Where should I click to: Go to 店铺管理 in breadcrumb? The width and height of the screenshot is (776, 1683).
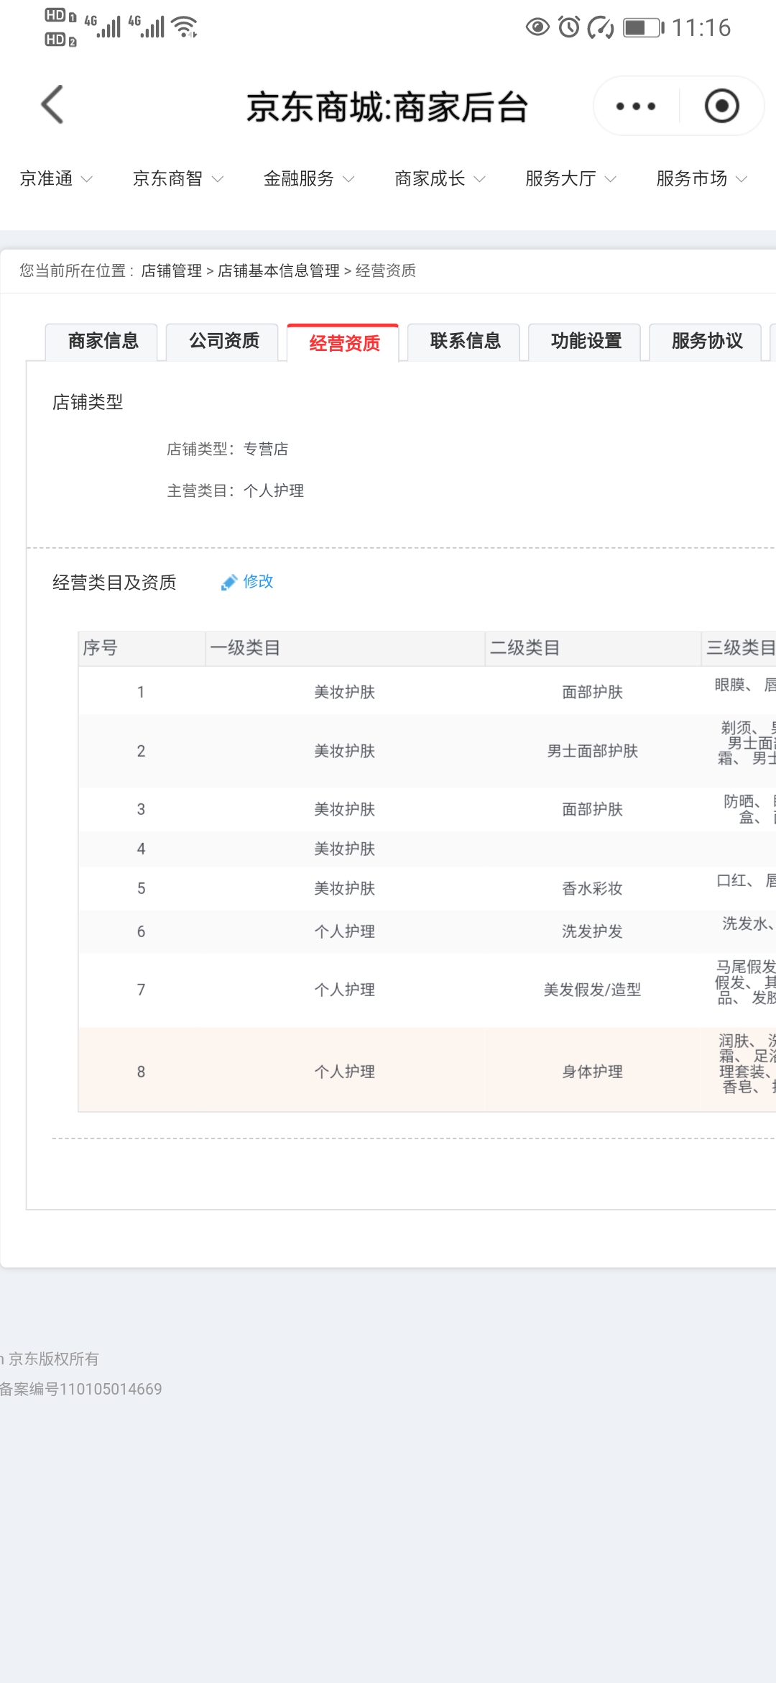172,270
